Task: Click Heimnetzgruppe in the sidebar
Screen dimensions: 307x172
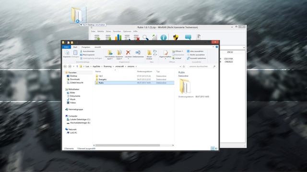Action: [75, 109]
